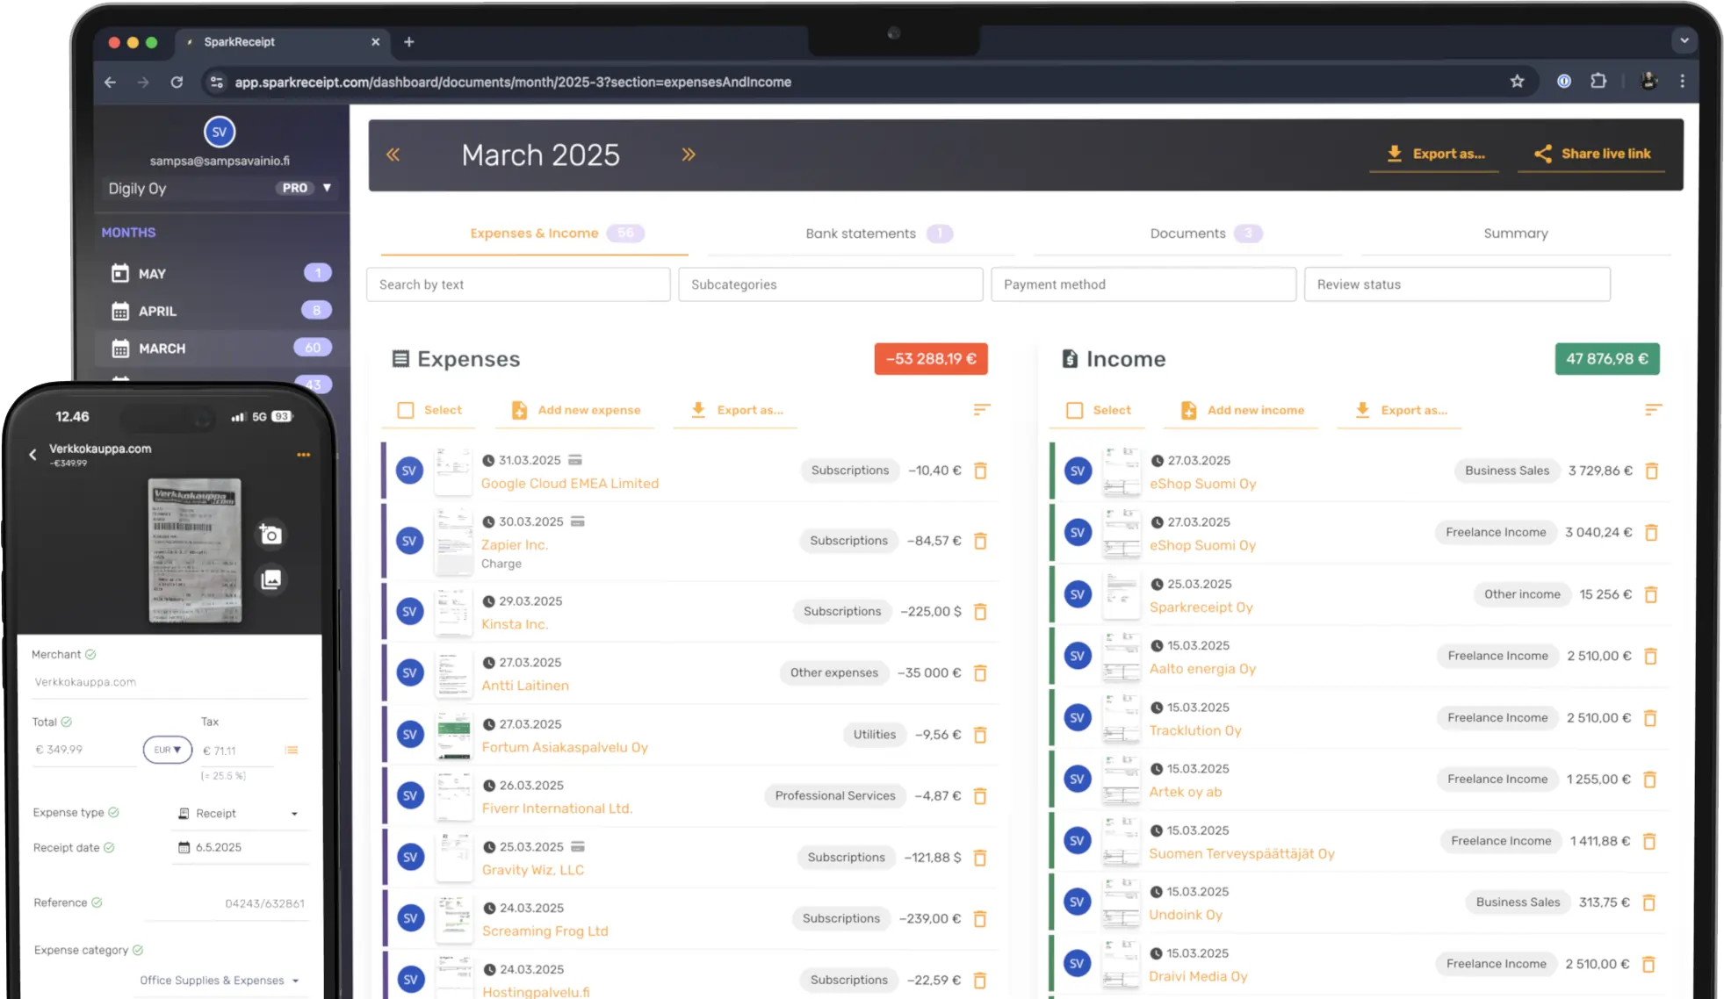Image resolution: width=1724 pixels, height=999 pixels.
Task: Open Expense type Receipt dropdown on phone
Action: (x=239, y=814)
